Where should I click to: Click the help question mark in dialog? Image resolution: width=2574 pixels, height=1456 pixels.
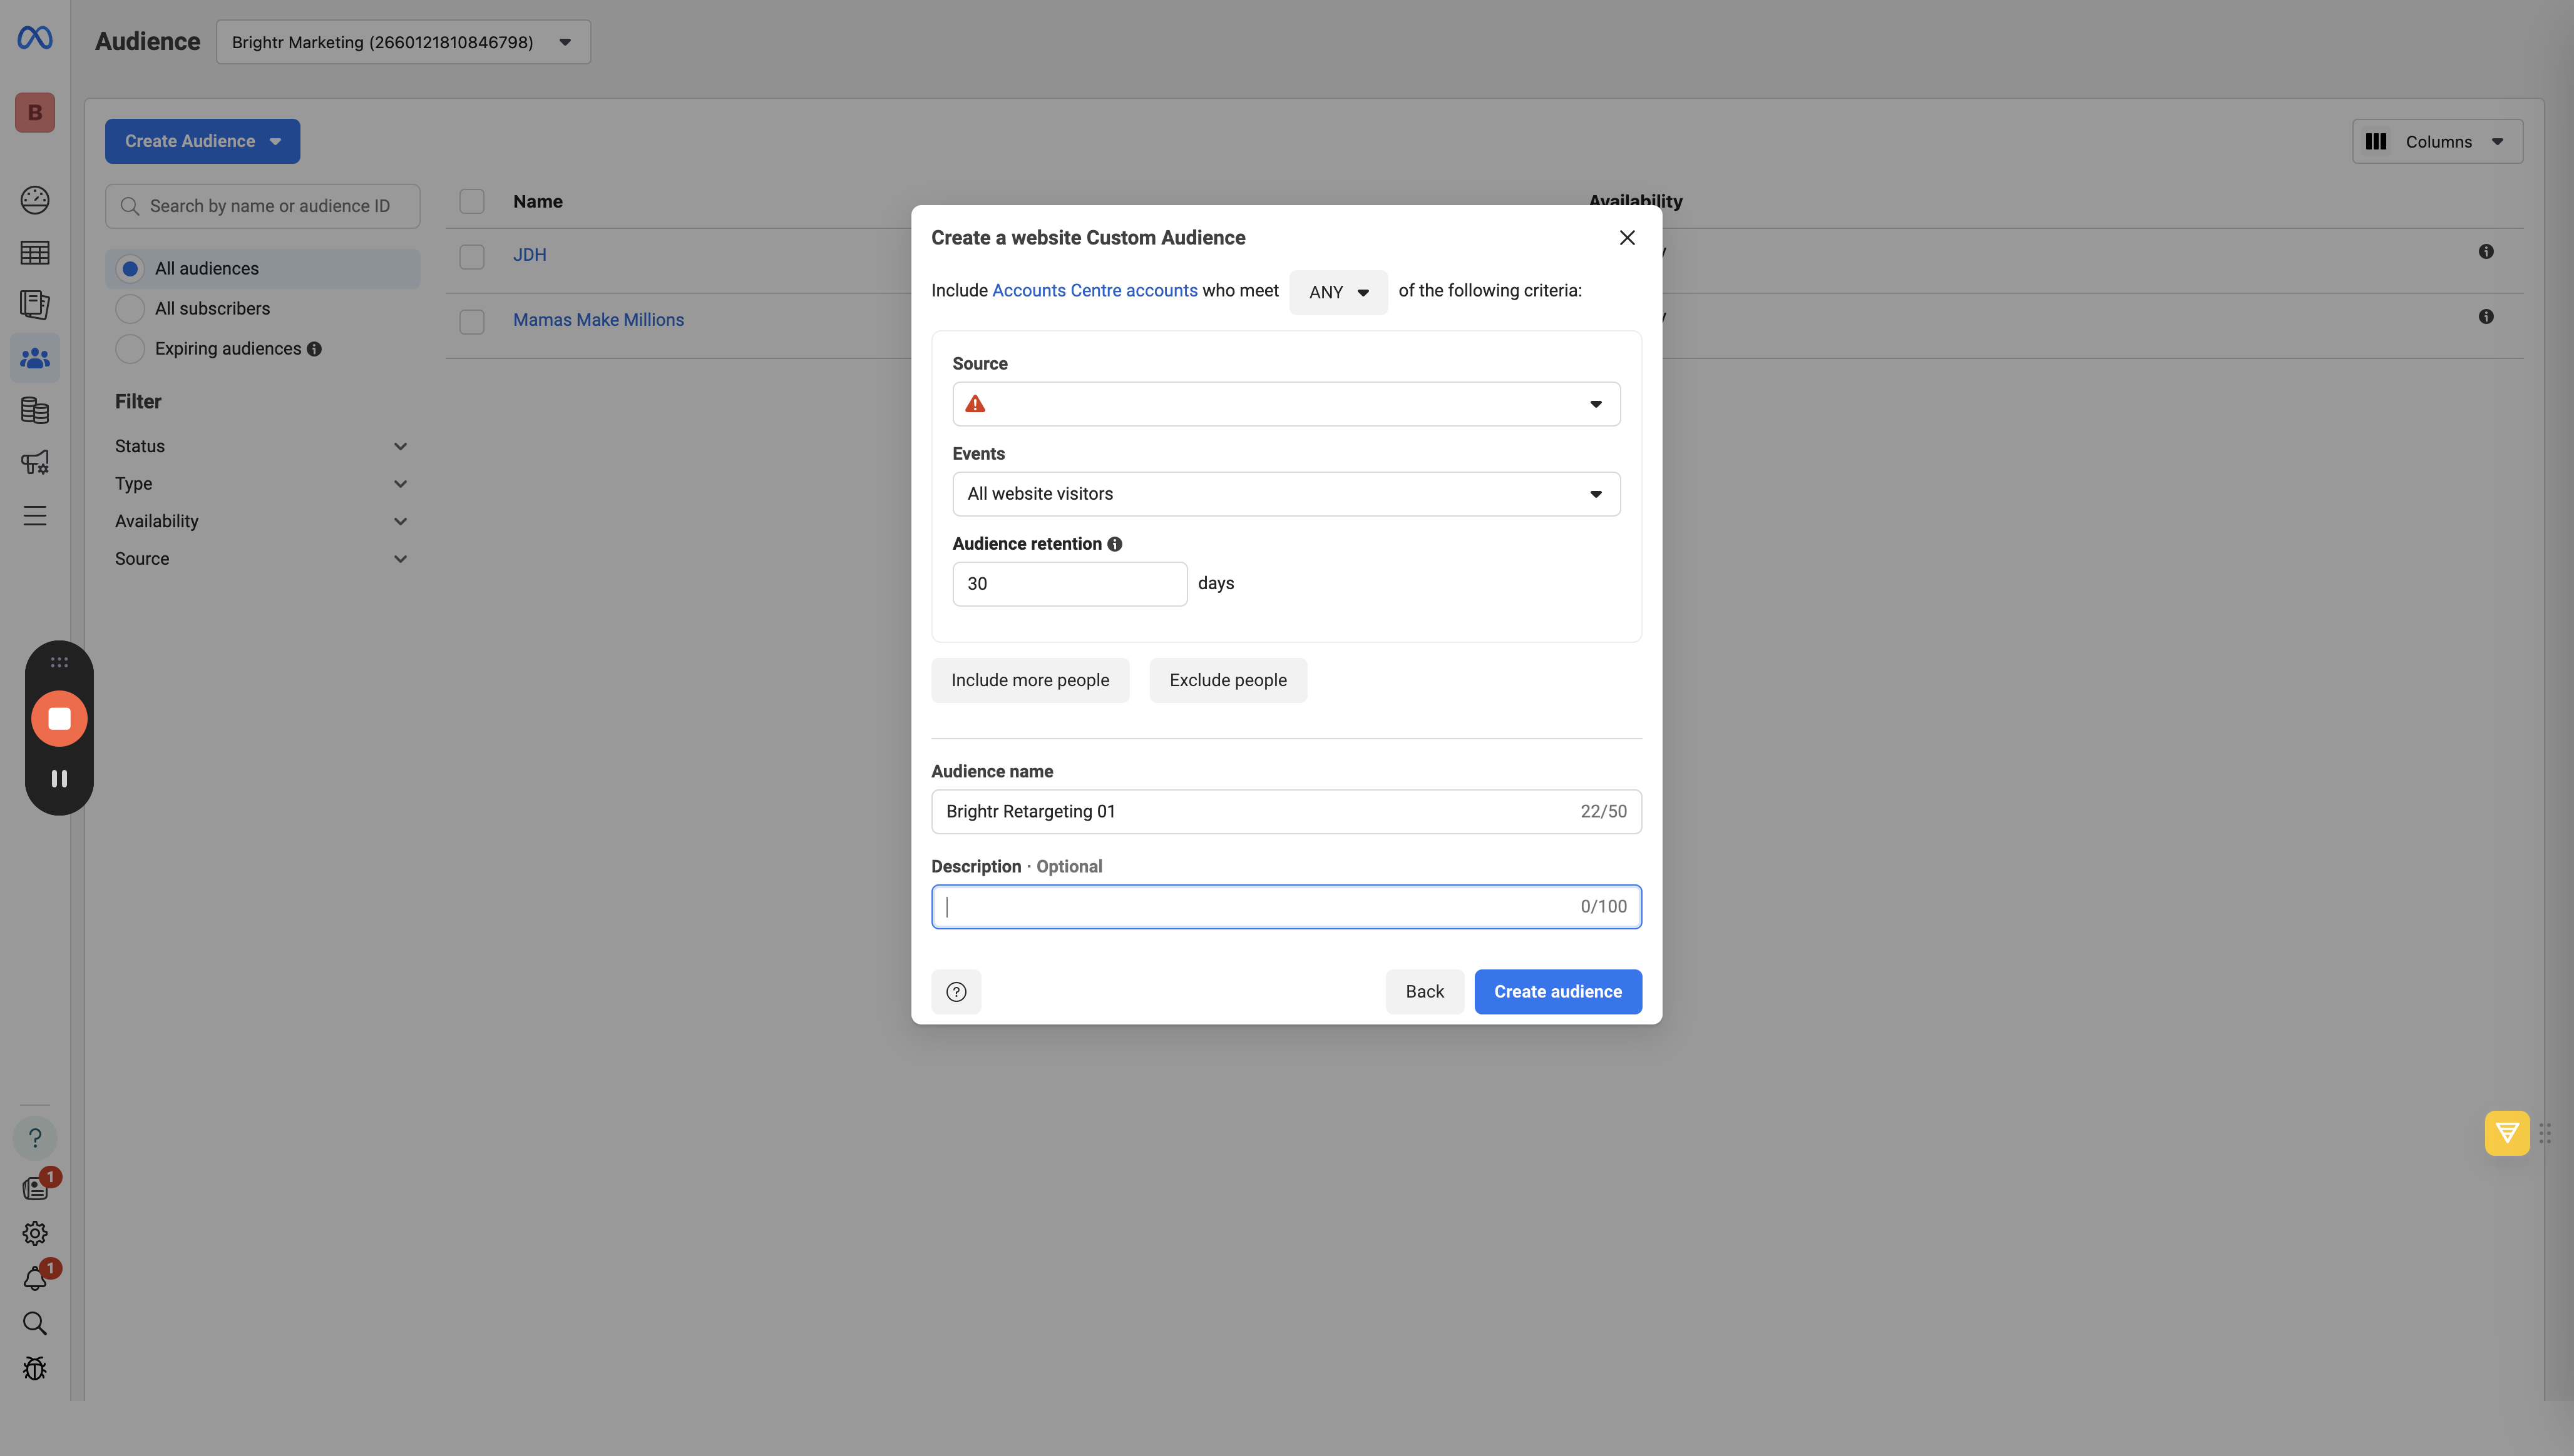[956, 991]
